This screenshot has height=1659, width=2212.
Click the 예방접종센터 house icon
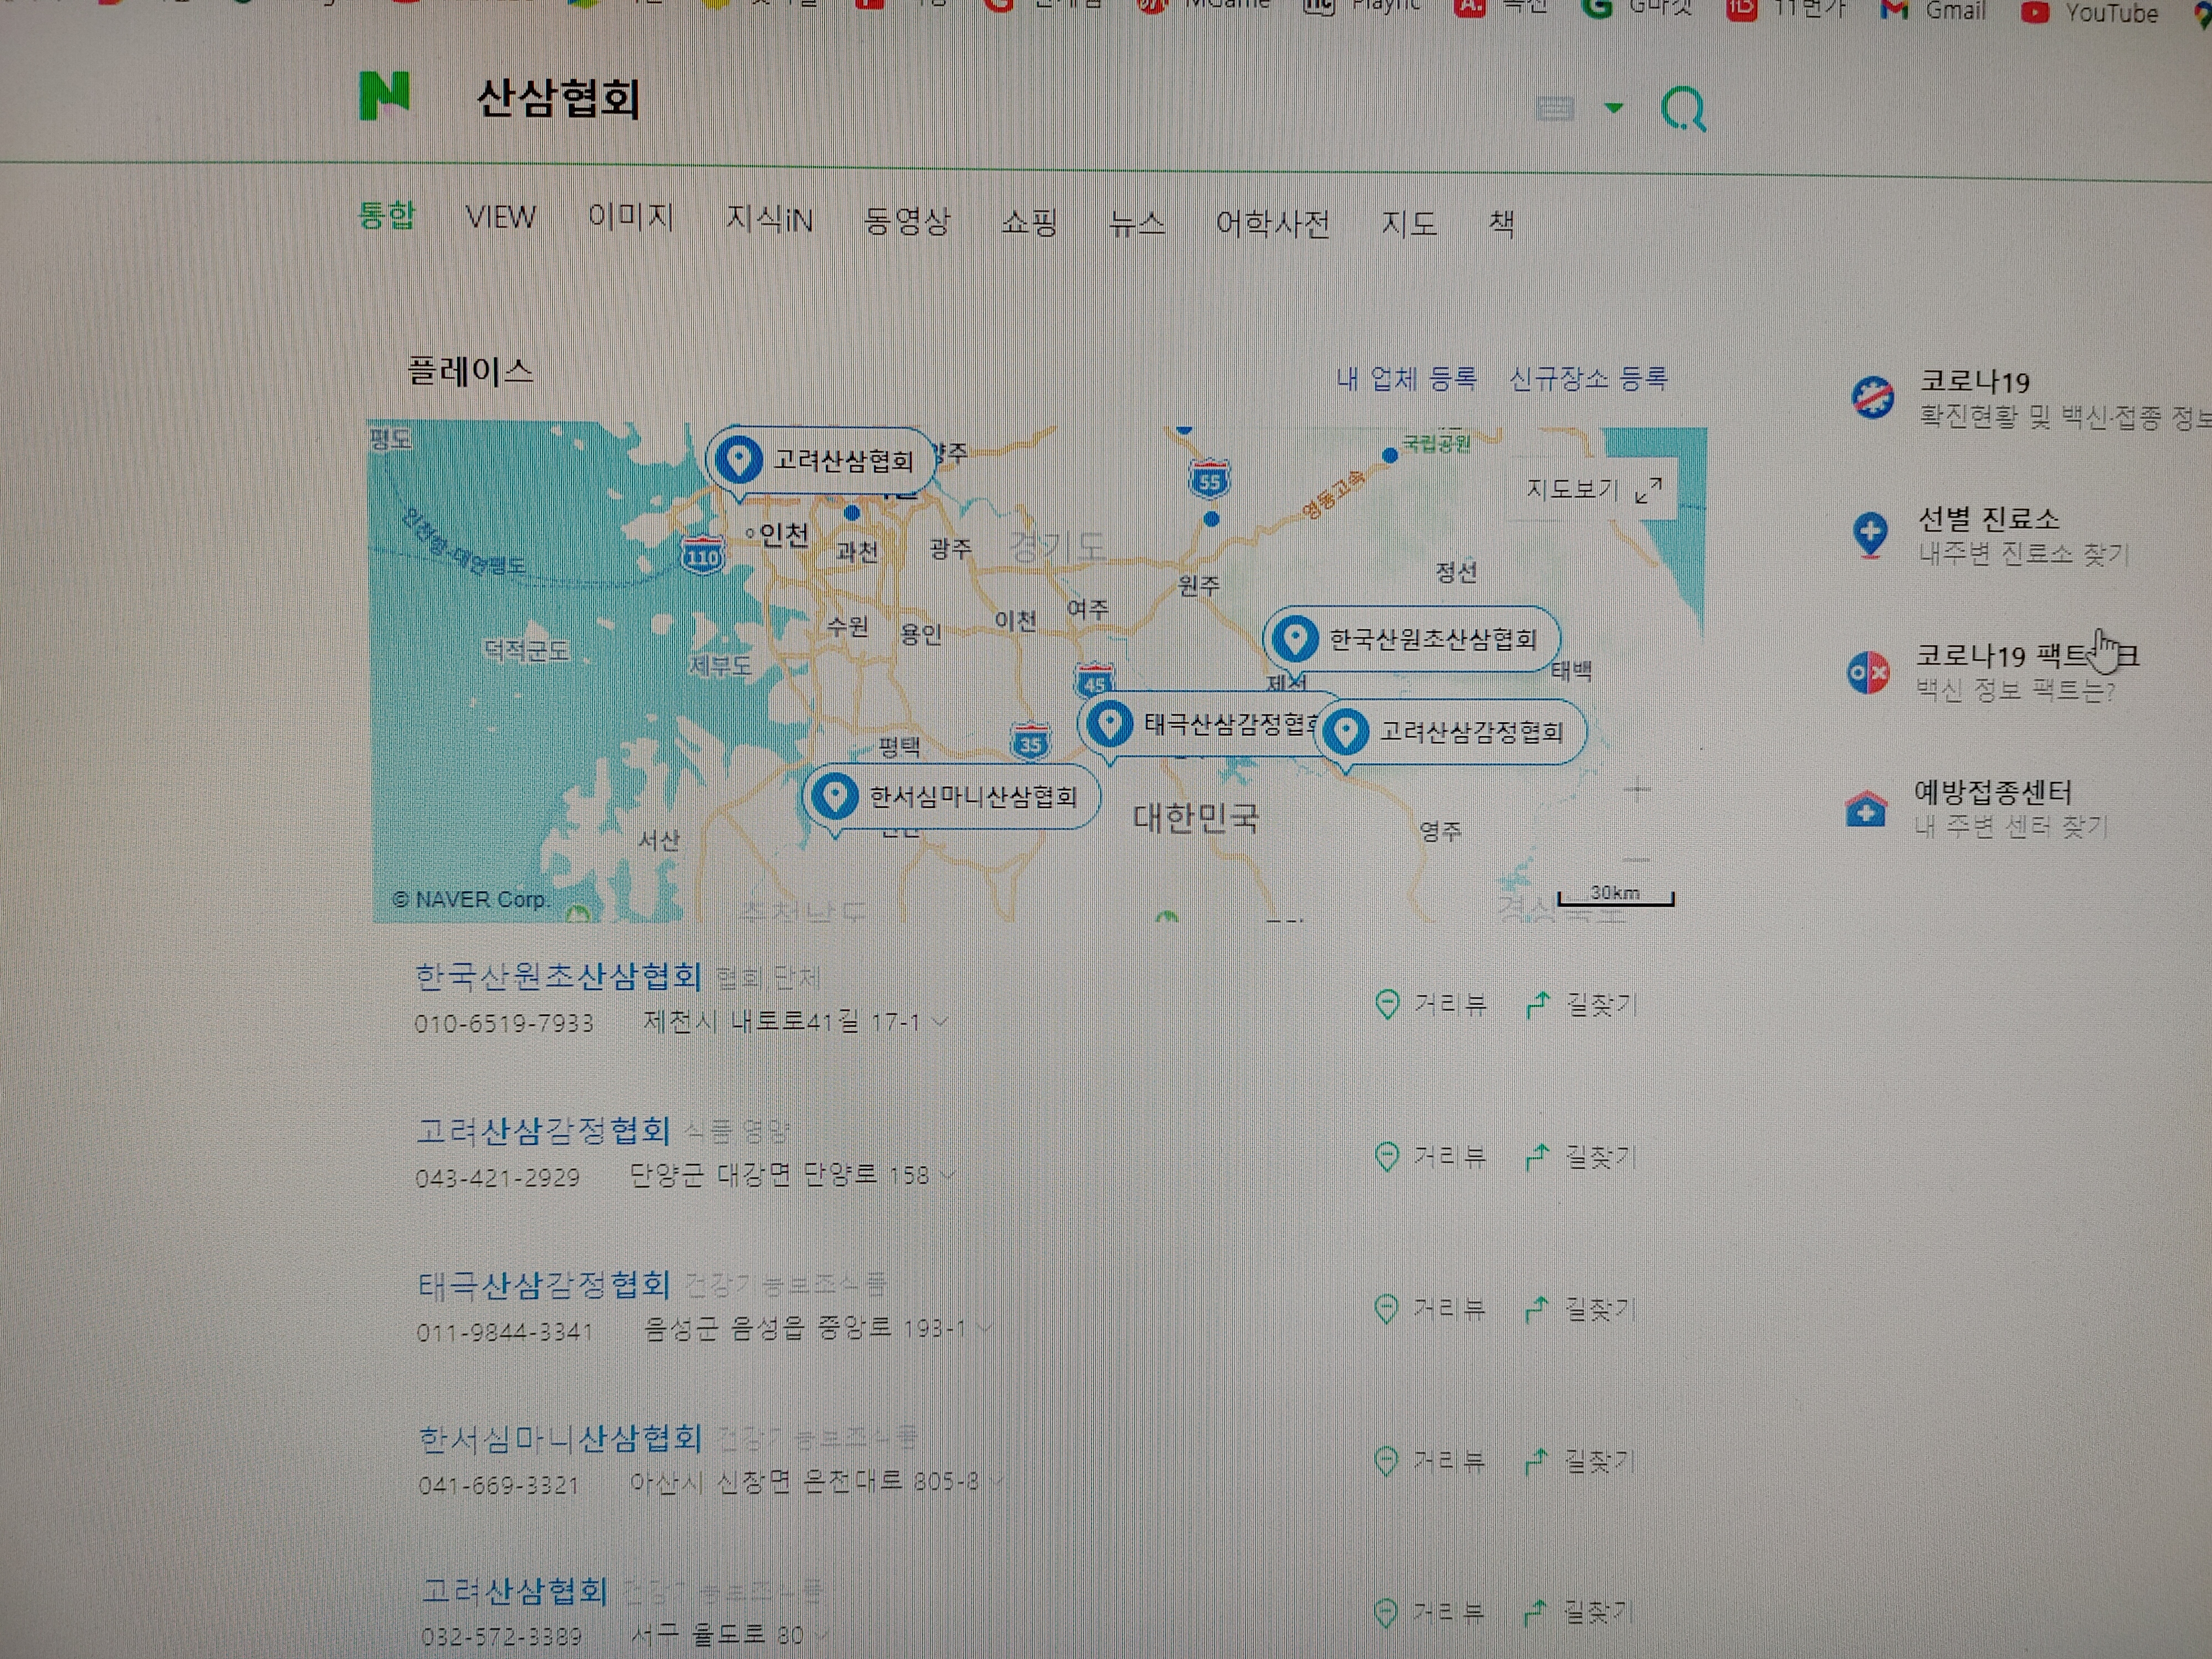1866,808
